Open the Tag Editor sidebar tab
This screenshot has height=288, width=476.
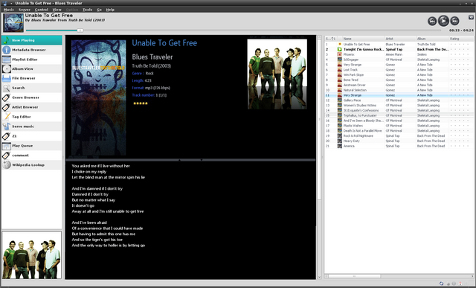tap(31, 117)
